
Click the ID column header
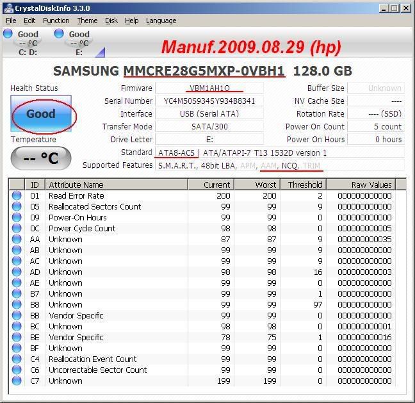(x=35, y=185)
